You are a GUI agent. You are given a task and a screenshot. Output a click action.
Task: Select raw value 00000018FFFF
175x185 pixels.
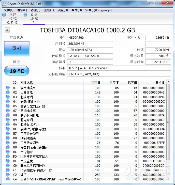pyautogui.click(x=154, y=143)
